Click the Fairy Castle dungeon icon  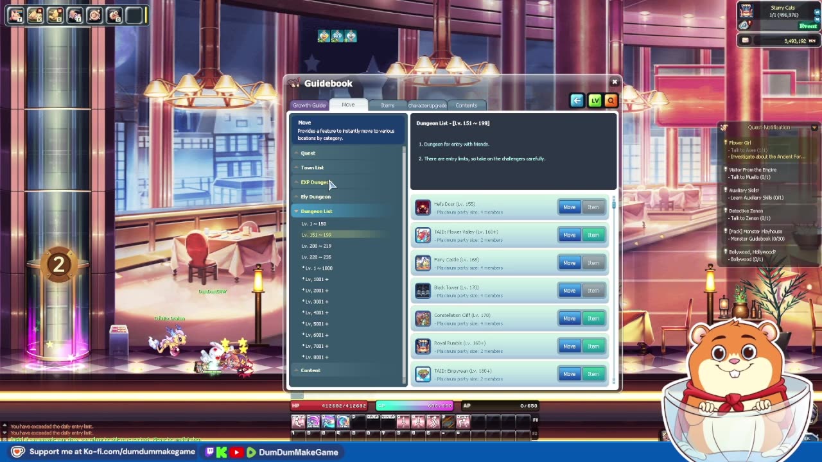tap(423, 263)
